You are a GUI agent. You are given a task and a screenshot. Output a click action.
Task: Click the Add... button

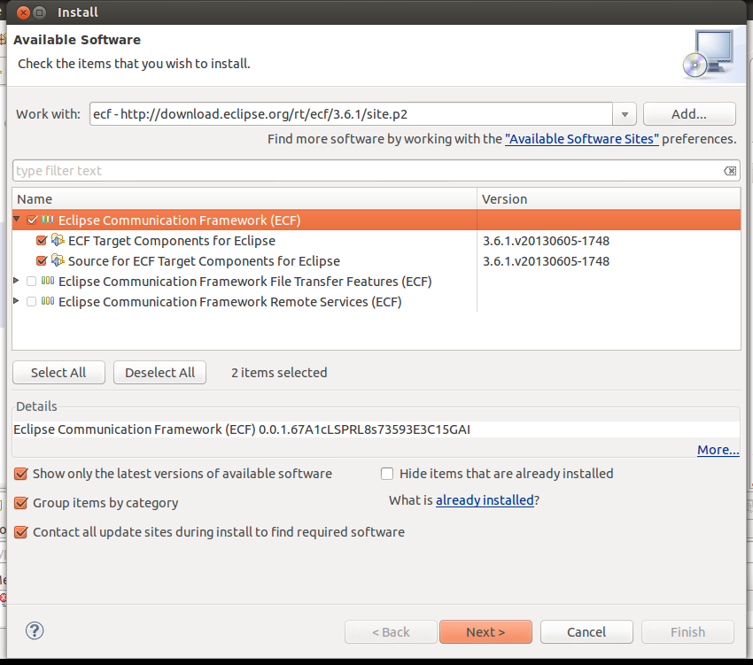pos(689,114)
